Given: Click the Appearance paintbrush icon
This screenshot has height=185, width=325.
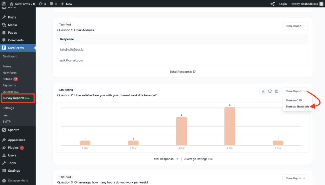Looking at the screenshot, I should (4, 140).
